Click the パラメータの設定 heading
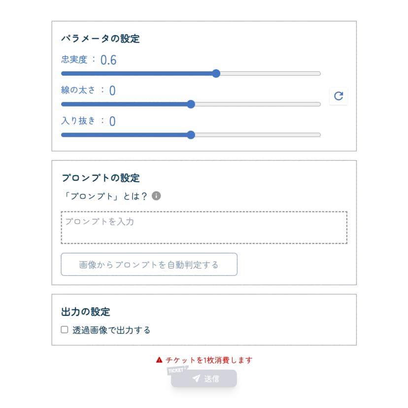Viewport: 408px width, 408px height. 101,38
